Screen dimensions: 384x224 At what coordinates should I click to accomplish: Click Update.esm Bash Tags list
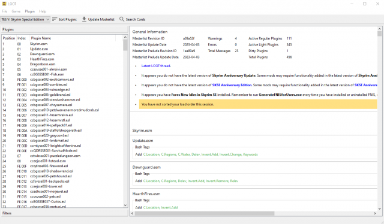tap(200, 155)
